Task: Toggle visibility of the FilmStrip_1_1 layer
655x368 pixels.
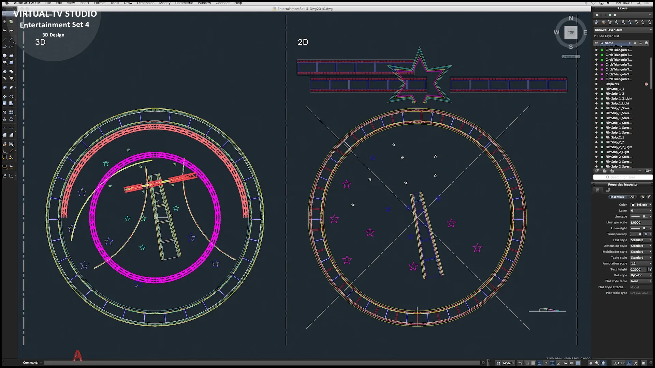Action: [x=596, y=89]
